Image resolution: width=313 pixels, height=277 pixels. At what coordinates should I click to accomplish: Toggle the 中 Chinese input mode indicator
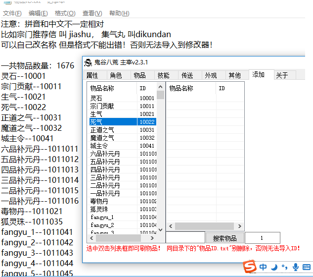click(263, 267)
